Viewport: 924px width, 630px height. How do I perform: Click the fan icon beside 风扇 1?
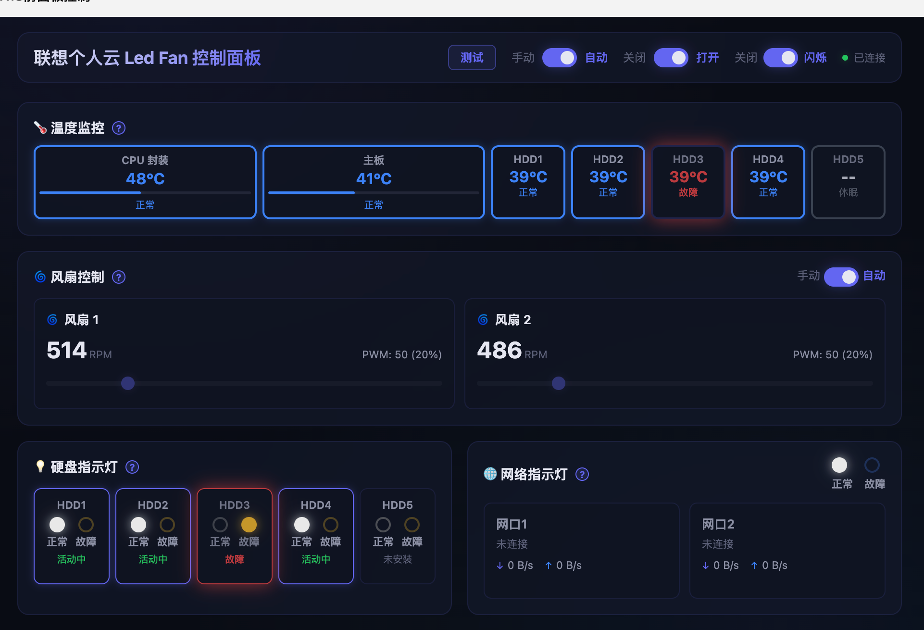52,320
